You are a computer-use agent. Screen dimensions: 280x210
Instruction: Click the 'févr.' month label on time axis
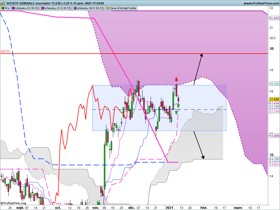pos(204,208)
